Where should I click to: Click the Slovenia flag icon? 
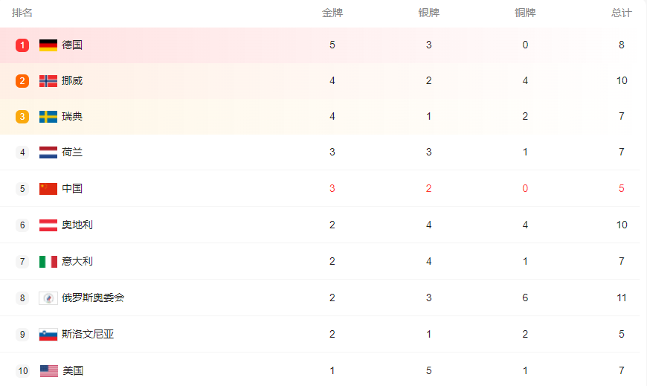pos(48,335)
